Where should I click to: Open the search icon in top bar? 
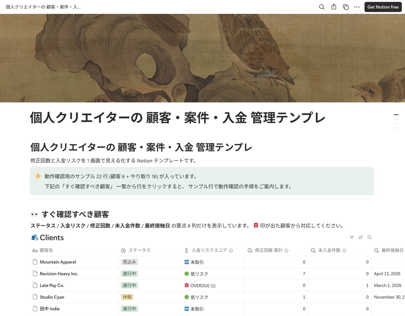322,7
